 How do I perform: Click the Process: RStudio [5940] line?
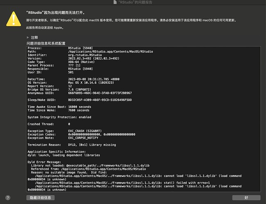pyautogui.click(x=60, y=48)
